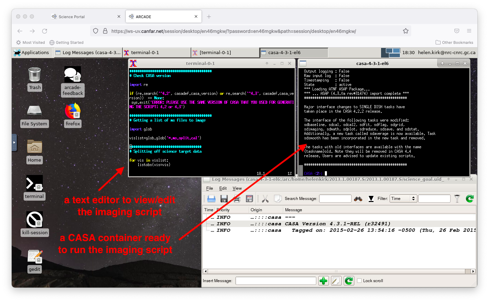Click the black down-arrow find next icon

(371, 199)
